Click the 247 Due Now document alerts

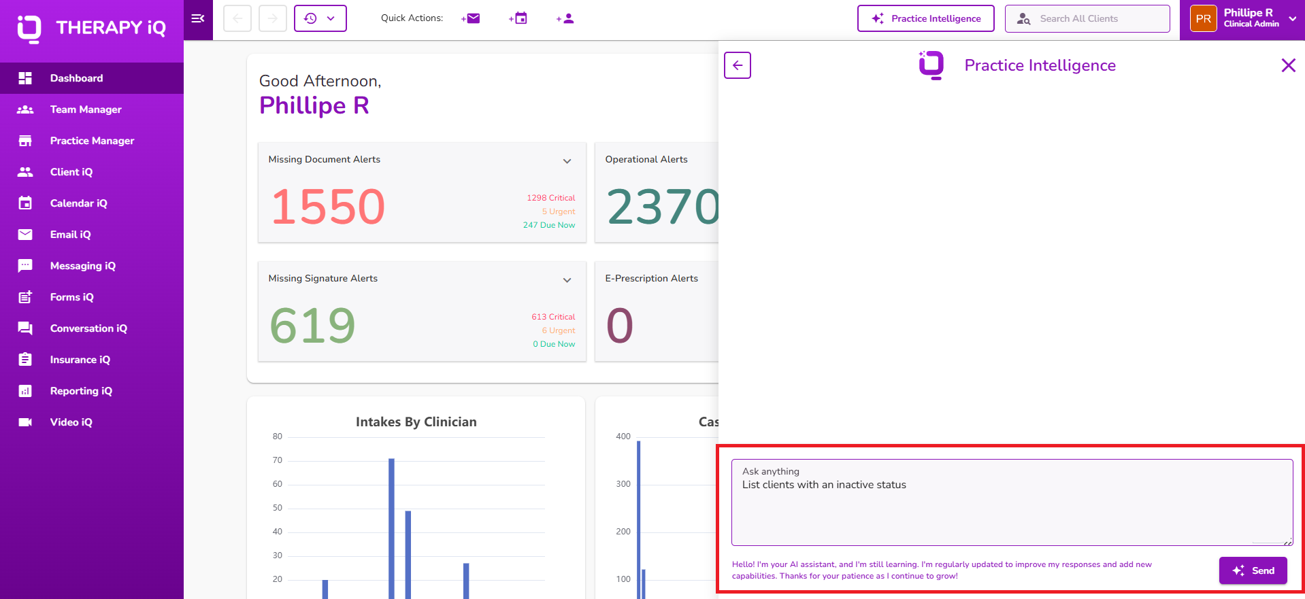548,225
